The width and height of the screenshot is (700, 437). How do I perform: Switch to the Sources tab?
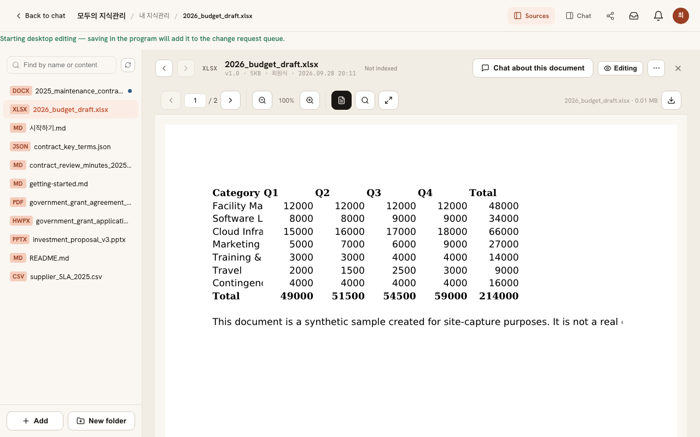click(531, 16)
